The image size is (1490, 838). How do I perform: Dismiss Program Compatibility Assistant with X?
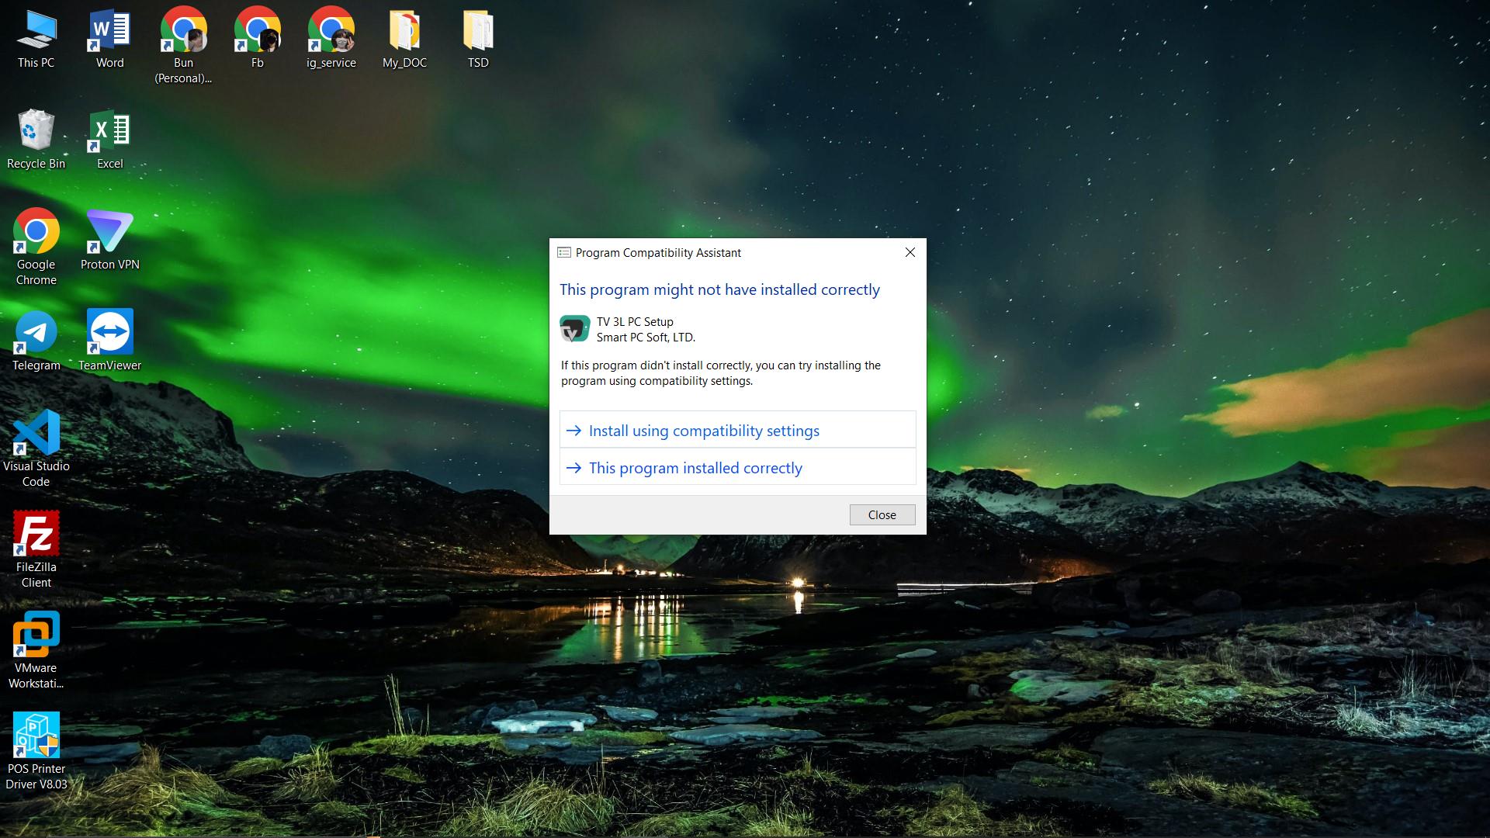pyautogui.click(x=910, y=252)
